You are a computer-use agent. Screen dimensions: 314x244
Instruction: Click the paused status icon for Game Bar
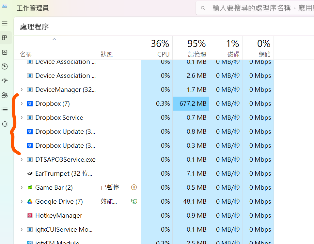[x=134, y=187]
